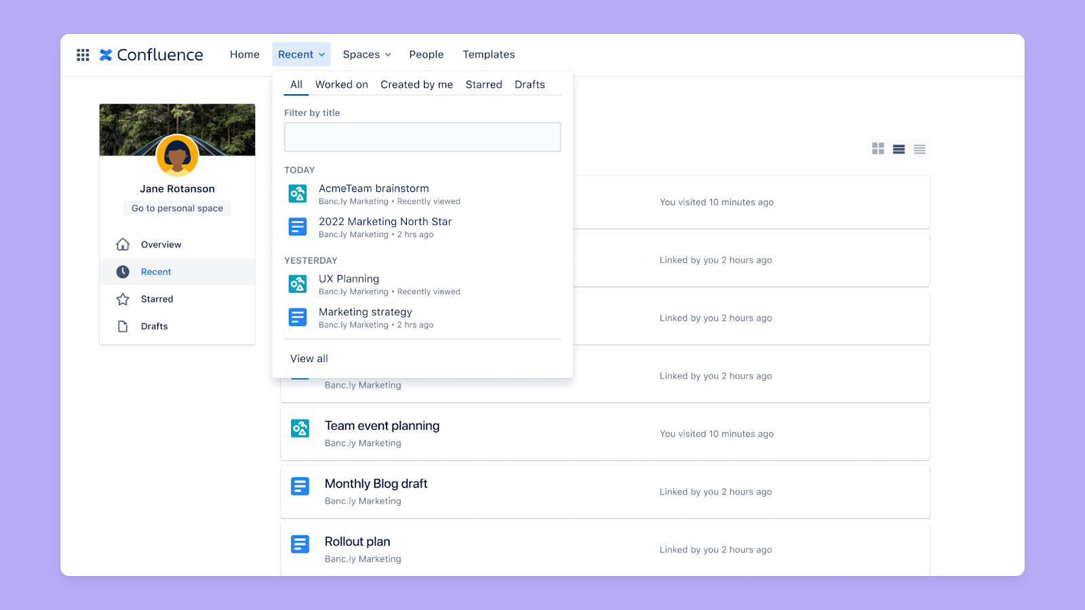Image resolution: width=1085 pixels, height=610 pixels.
Task: Open the Created by me tab
Action: point(416,84)
